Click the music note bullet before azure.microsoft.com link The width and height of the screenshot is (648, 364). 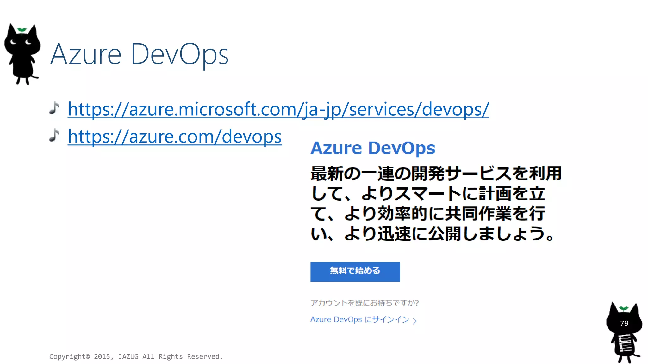(54, 108)
